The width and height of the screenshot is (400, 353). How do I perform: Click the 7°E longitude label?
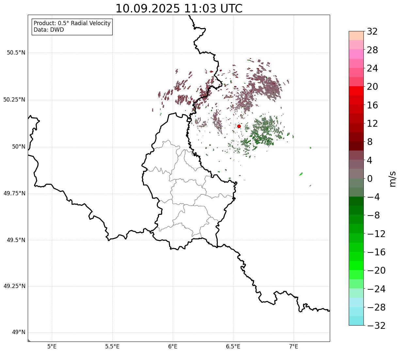coord(294,346)
